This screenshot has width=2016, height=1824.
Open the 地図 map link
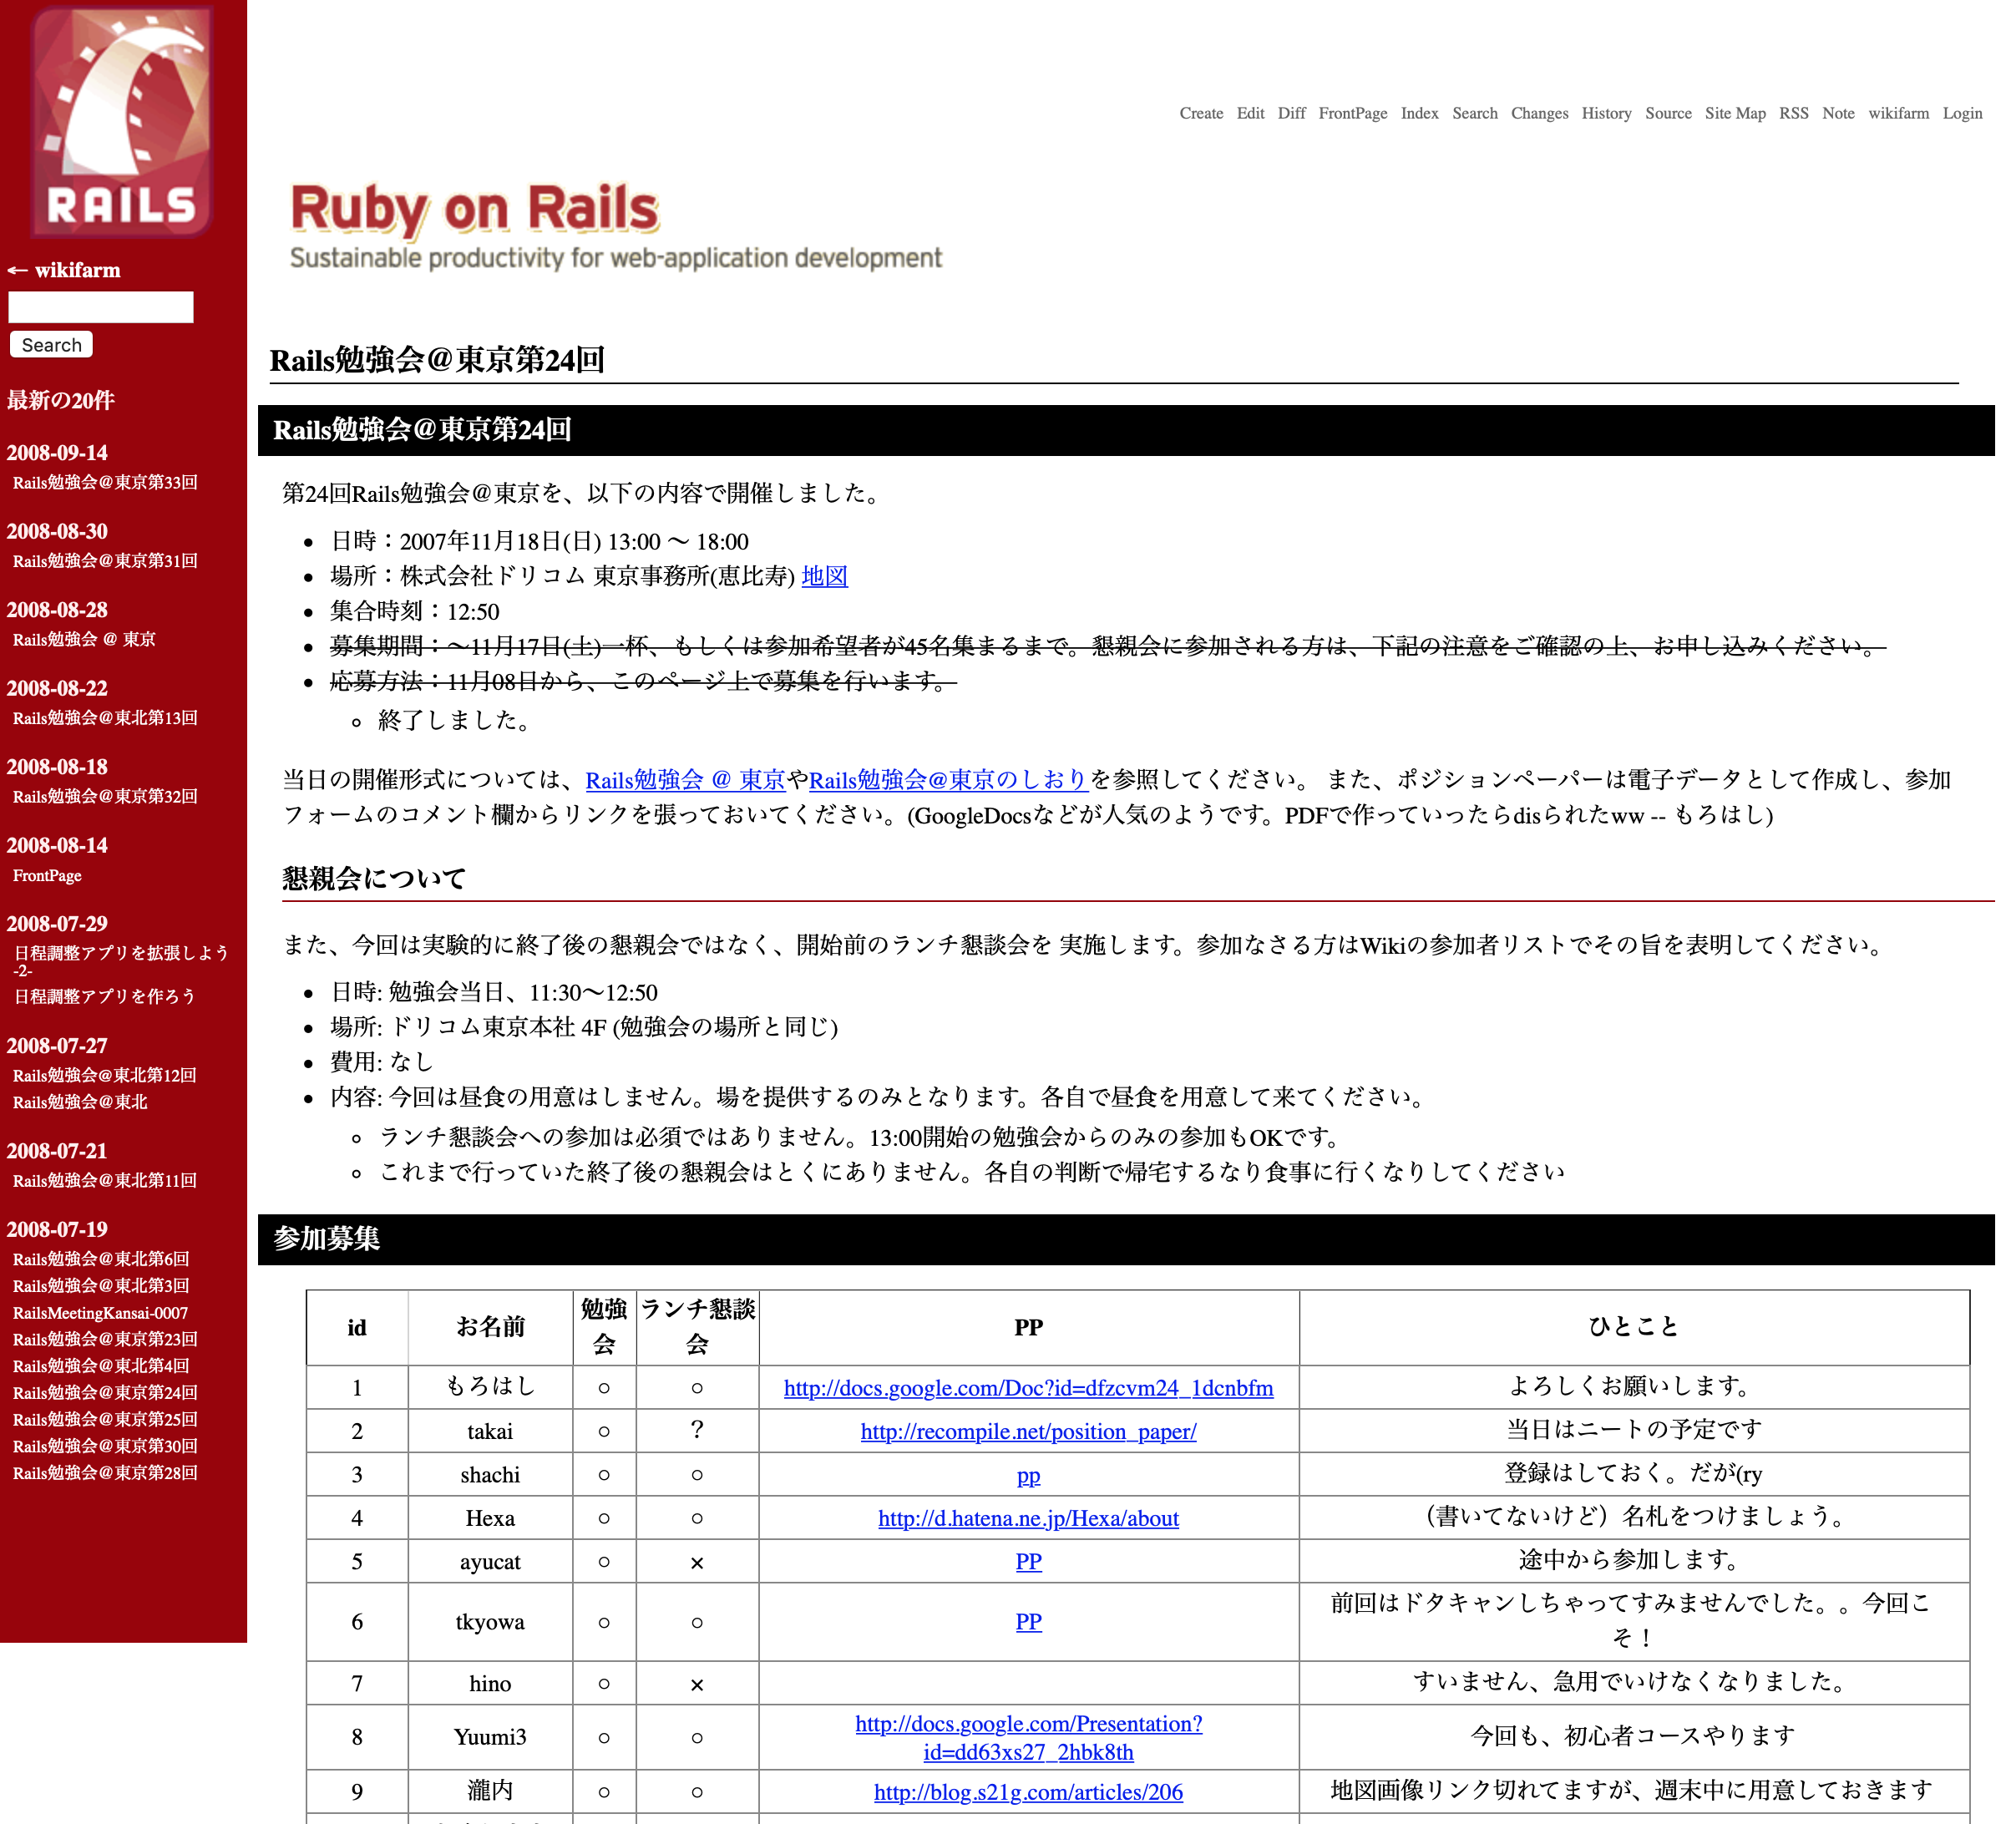coord(824,576)
